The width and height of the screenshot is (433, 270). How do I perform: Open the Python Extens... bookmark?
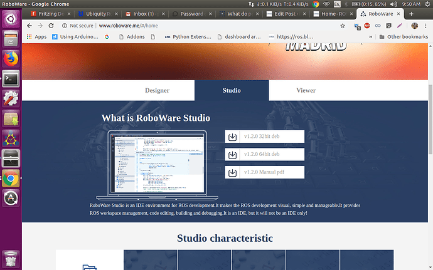point(188,37)
